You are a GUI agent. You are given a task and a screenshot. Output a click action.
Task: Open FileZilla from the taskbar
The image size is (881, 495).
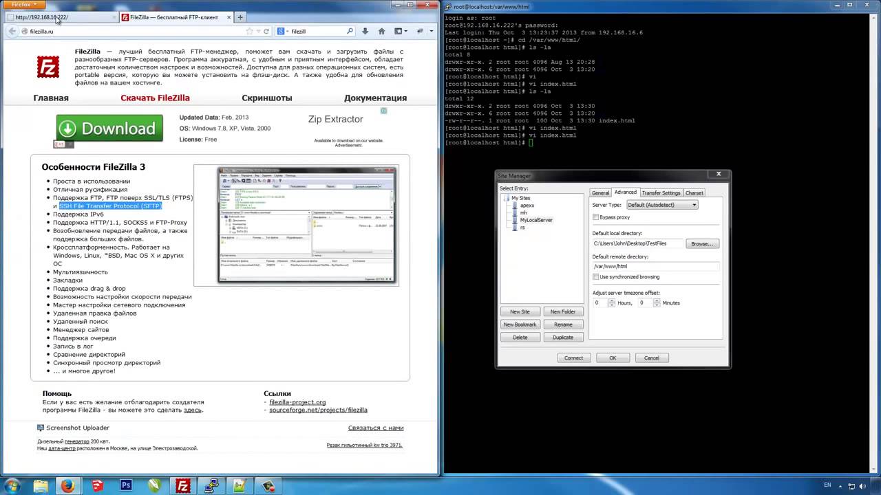(x=183, y=485)
